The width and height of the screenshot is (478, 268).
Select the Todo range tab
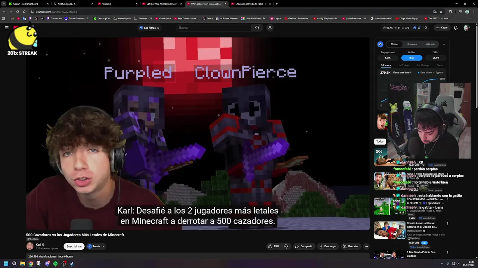[x=440, y=65]
